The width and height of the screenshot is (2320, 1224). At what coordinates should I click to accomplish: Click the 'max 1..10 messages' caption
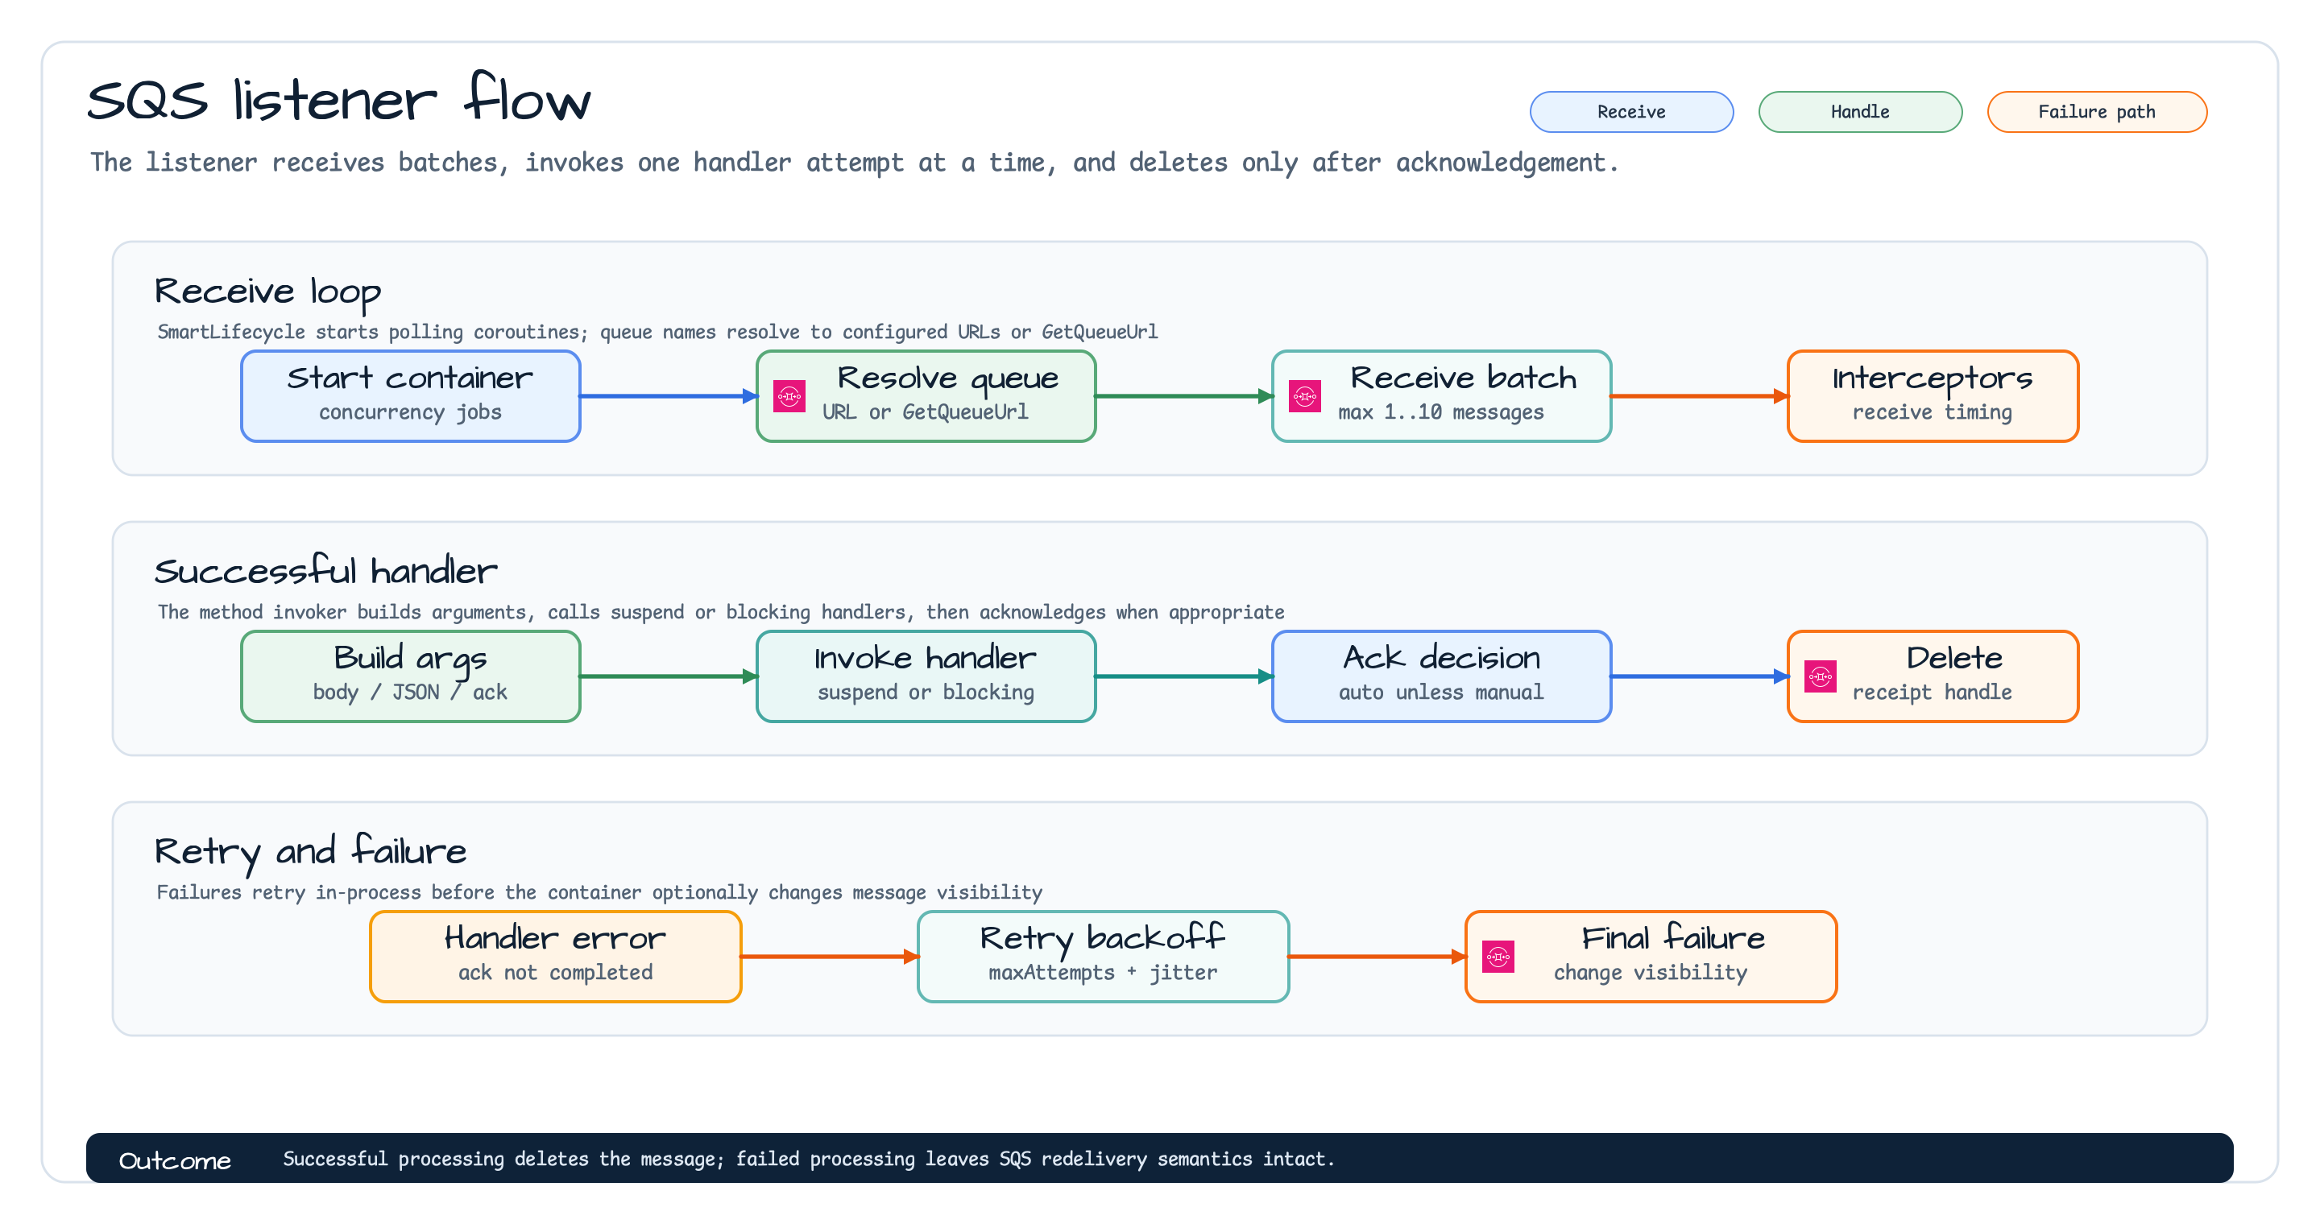point(1441,412)
